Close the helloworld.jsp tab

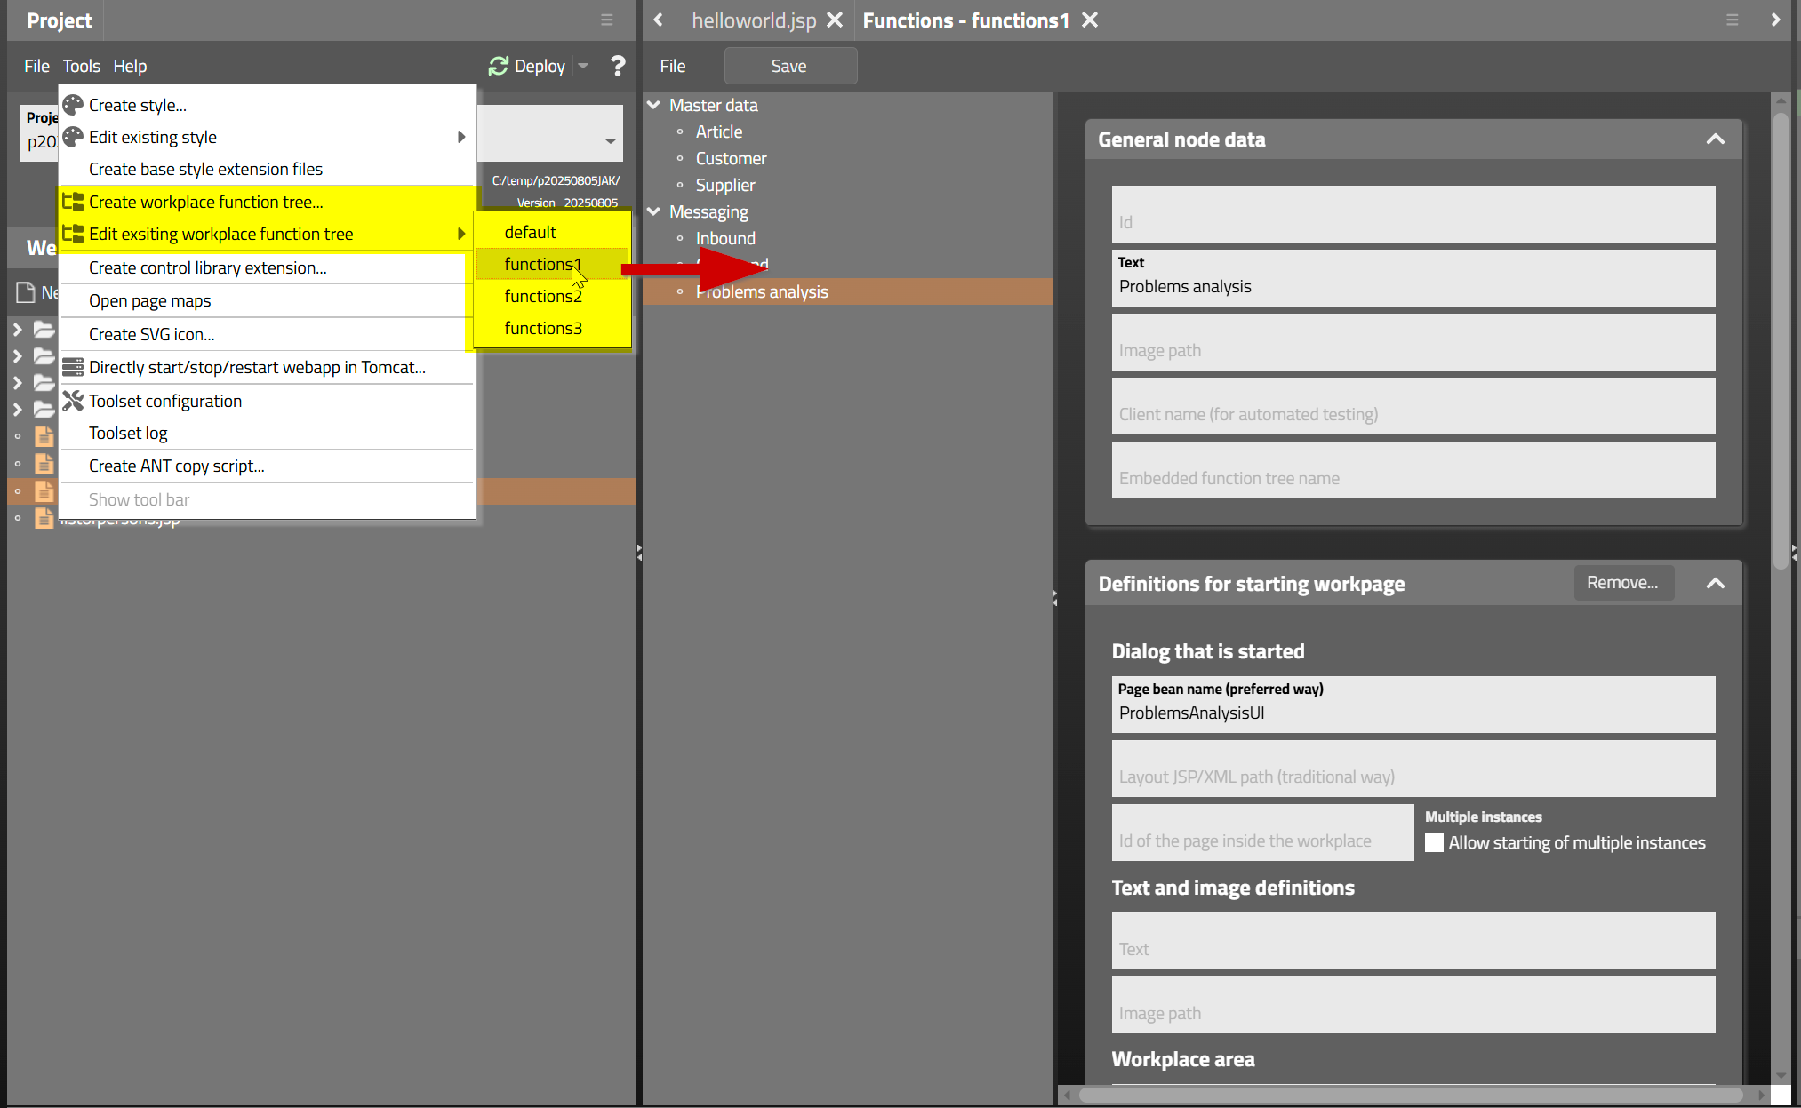tap(835, 20)
